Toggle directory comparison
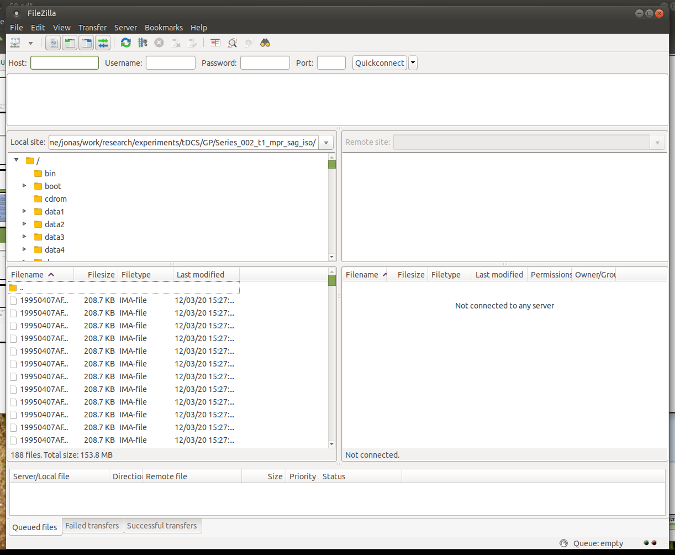Screen dimensions: 675x555 [232, 43]
